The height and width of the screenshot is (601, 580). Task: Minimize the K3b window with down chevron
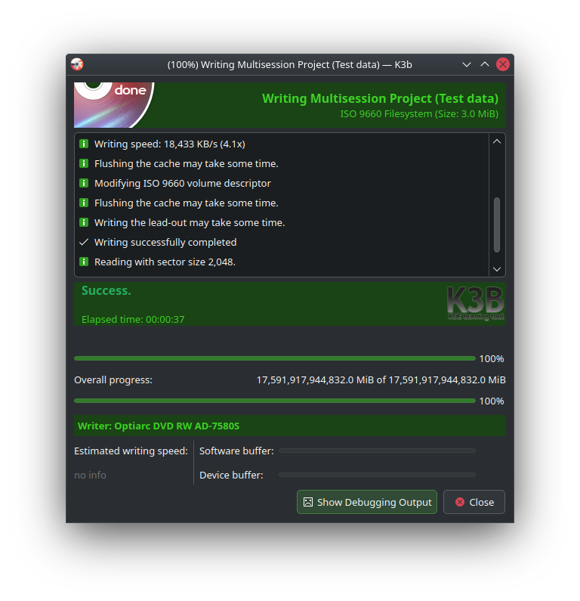[x=466, y=64]
